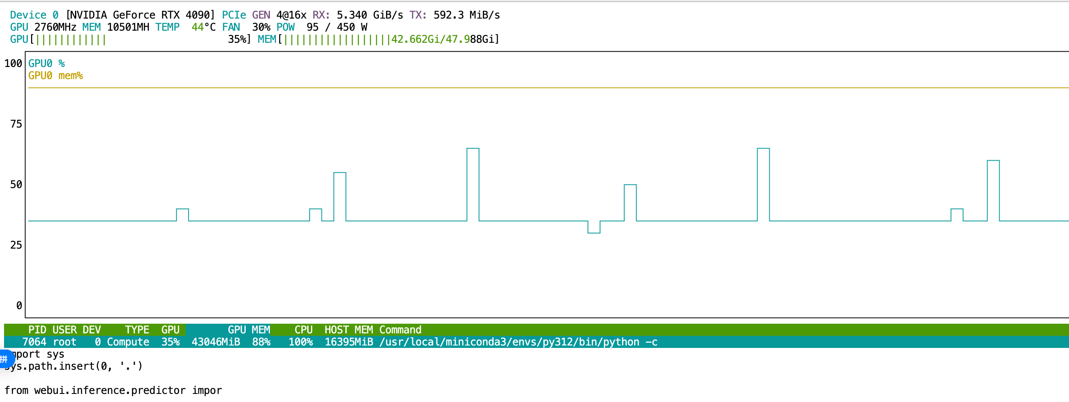Click the USER column header
Image resolution: width=1069 pixels, height=402 pixels.
[x=64, y=330]
